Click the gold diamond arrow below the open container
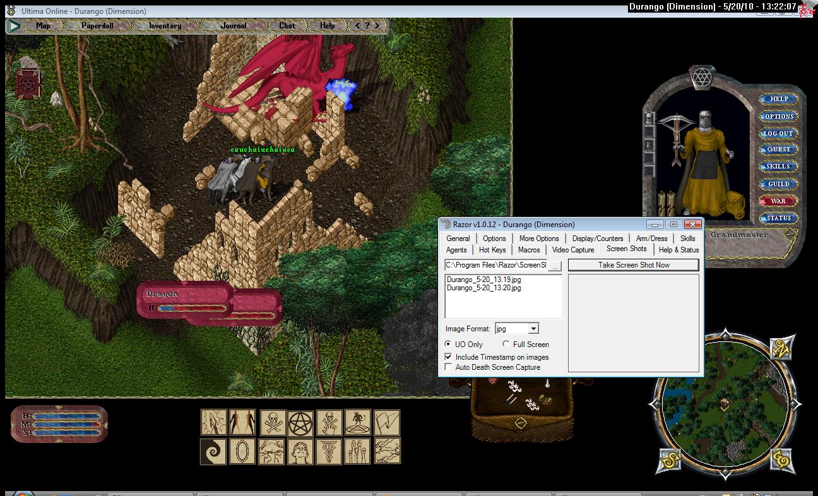Screen dimensions: 818x496 point(521,422)
